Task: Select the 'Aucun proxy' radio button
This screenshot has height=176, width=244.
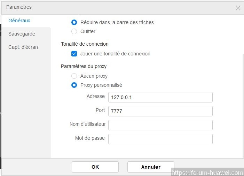Action: pos(74,76)
